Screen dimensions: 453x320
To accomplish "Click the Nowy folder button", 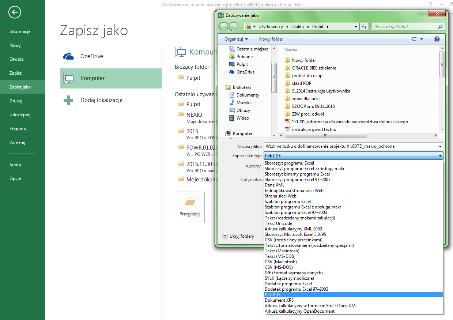I will [271, 39].
